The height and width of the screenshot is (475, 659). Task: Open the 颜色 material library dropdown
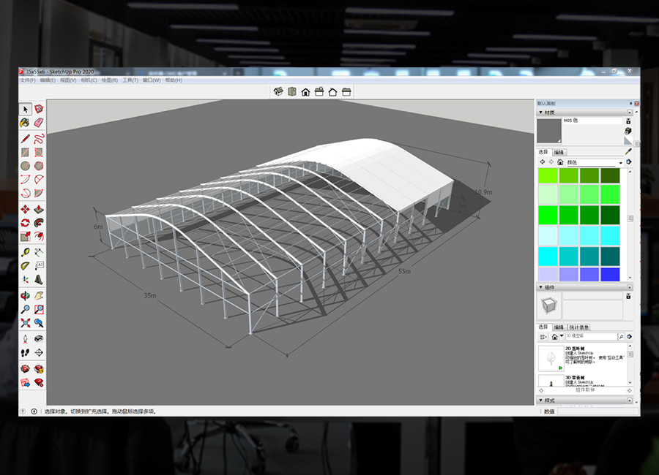pyautogui.click(x=620, y=163)
